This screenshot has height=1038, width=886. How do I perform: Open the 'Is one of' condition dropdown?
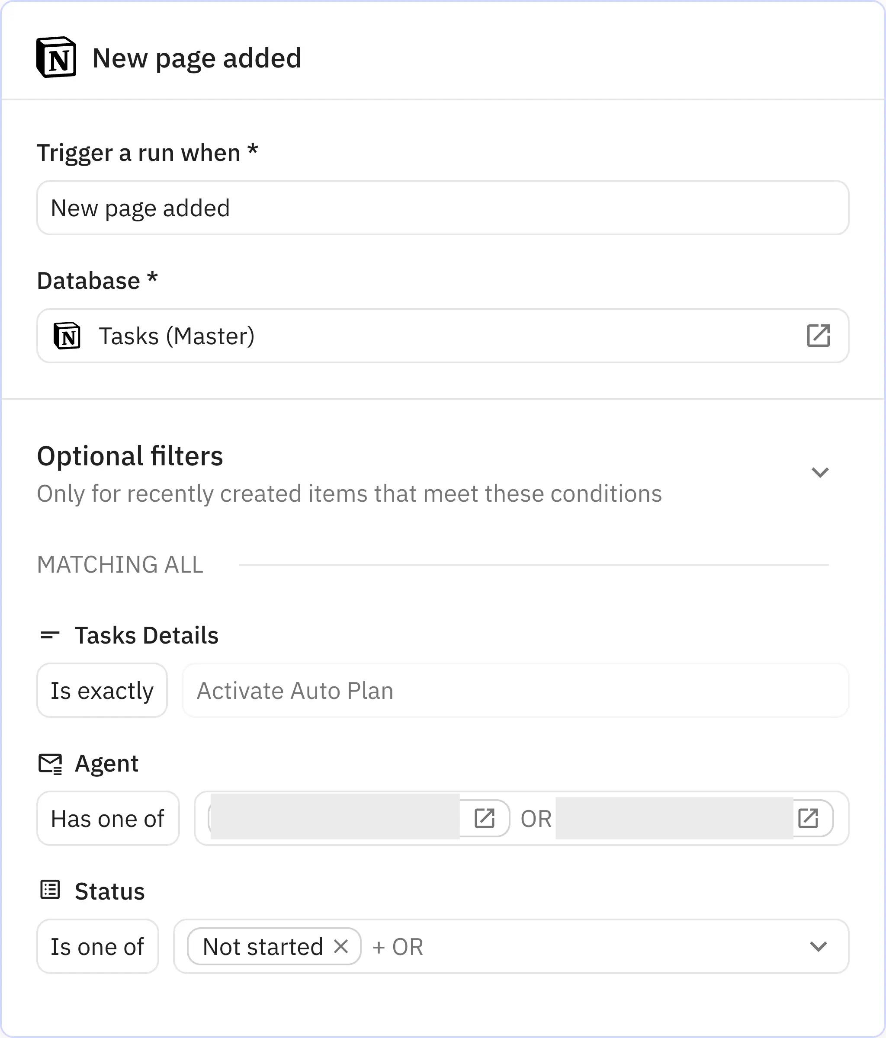coord(97,946)
